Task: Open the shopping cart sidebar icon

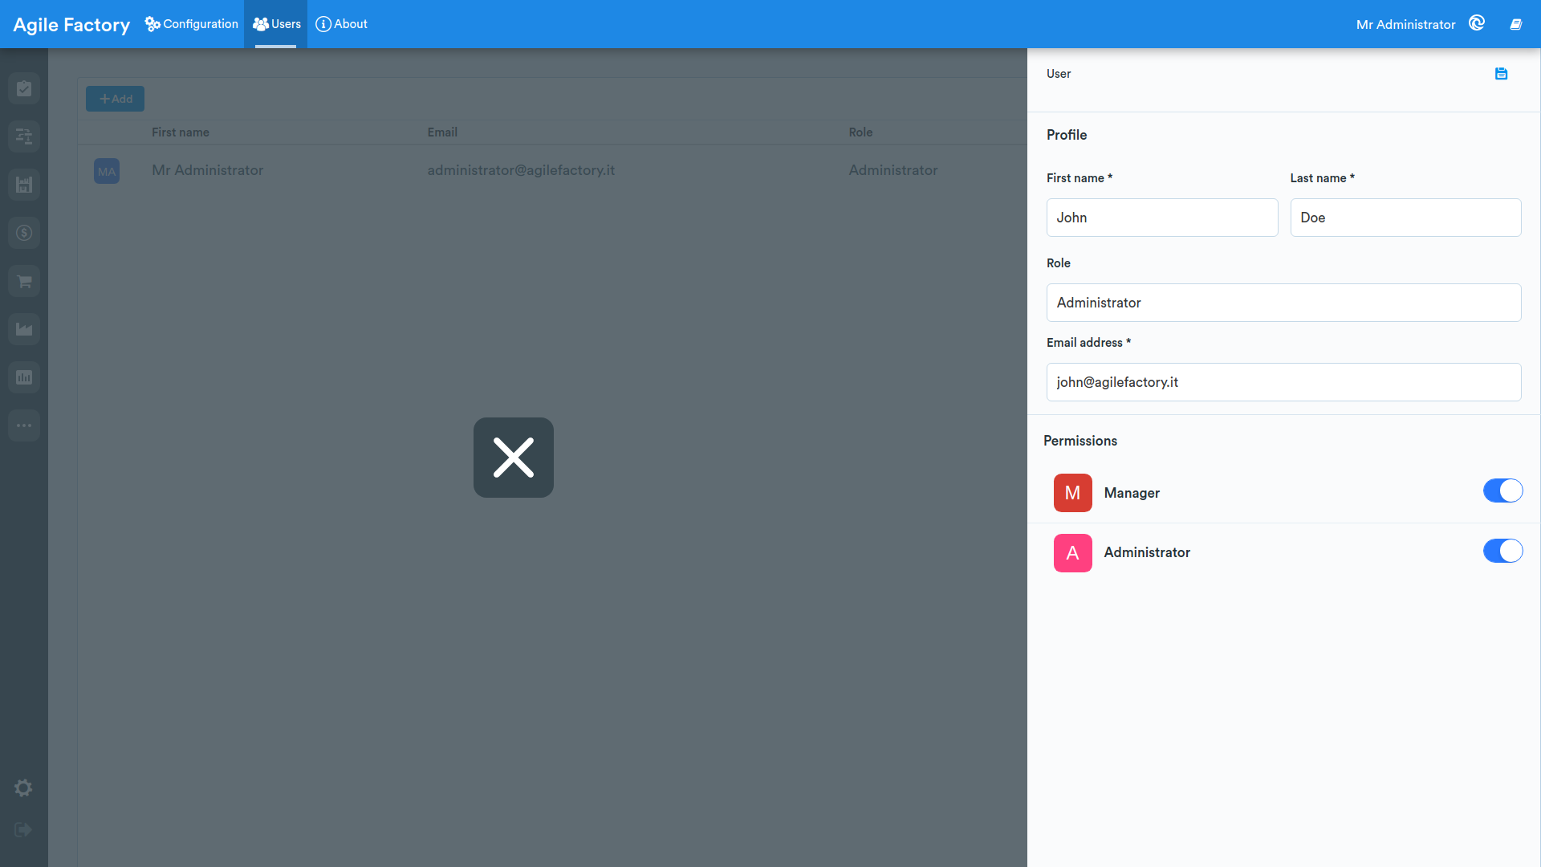Action: (x=24, y=281)
